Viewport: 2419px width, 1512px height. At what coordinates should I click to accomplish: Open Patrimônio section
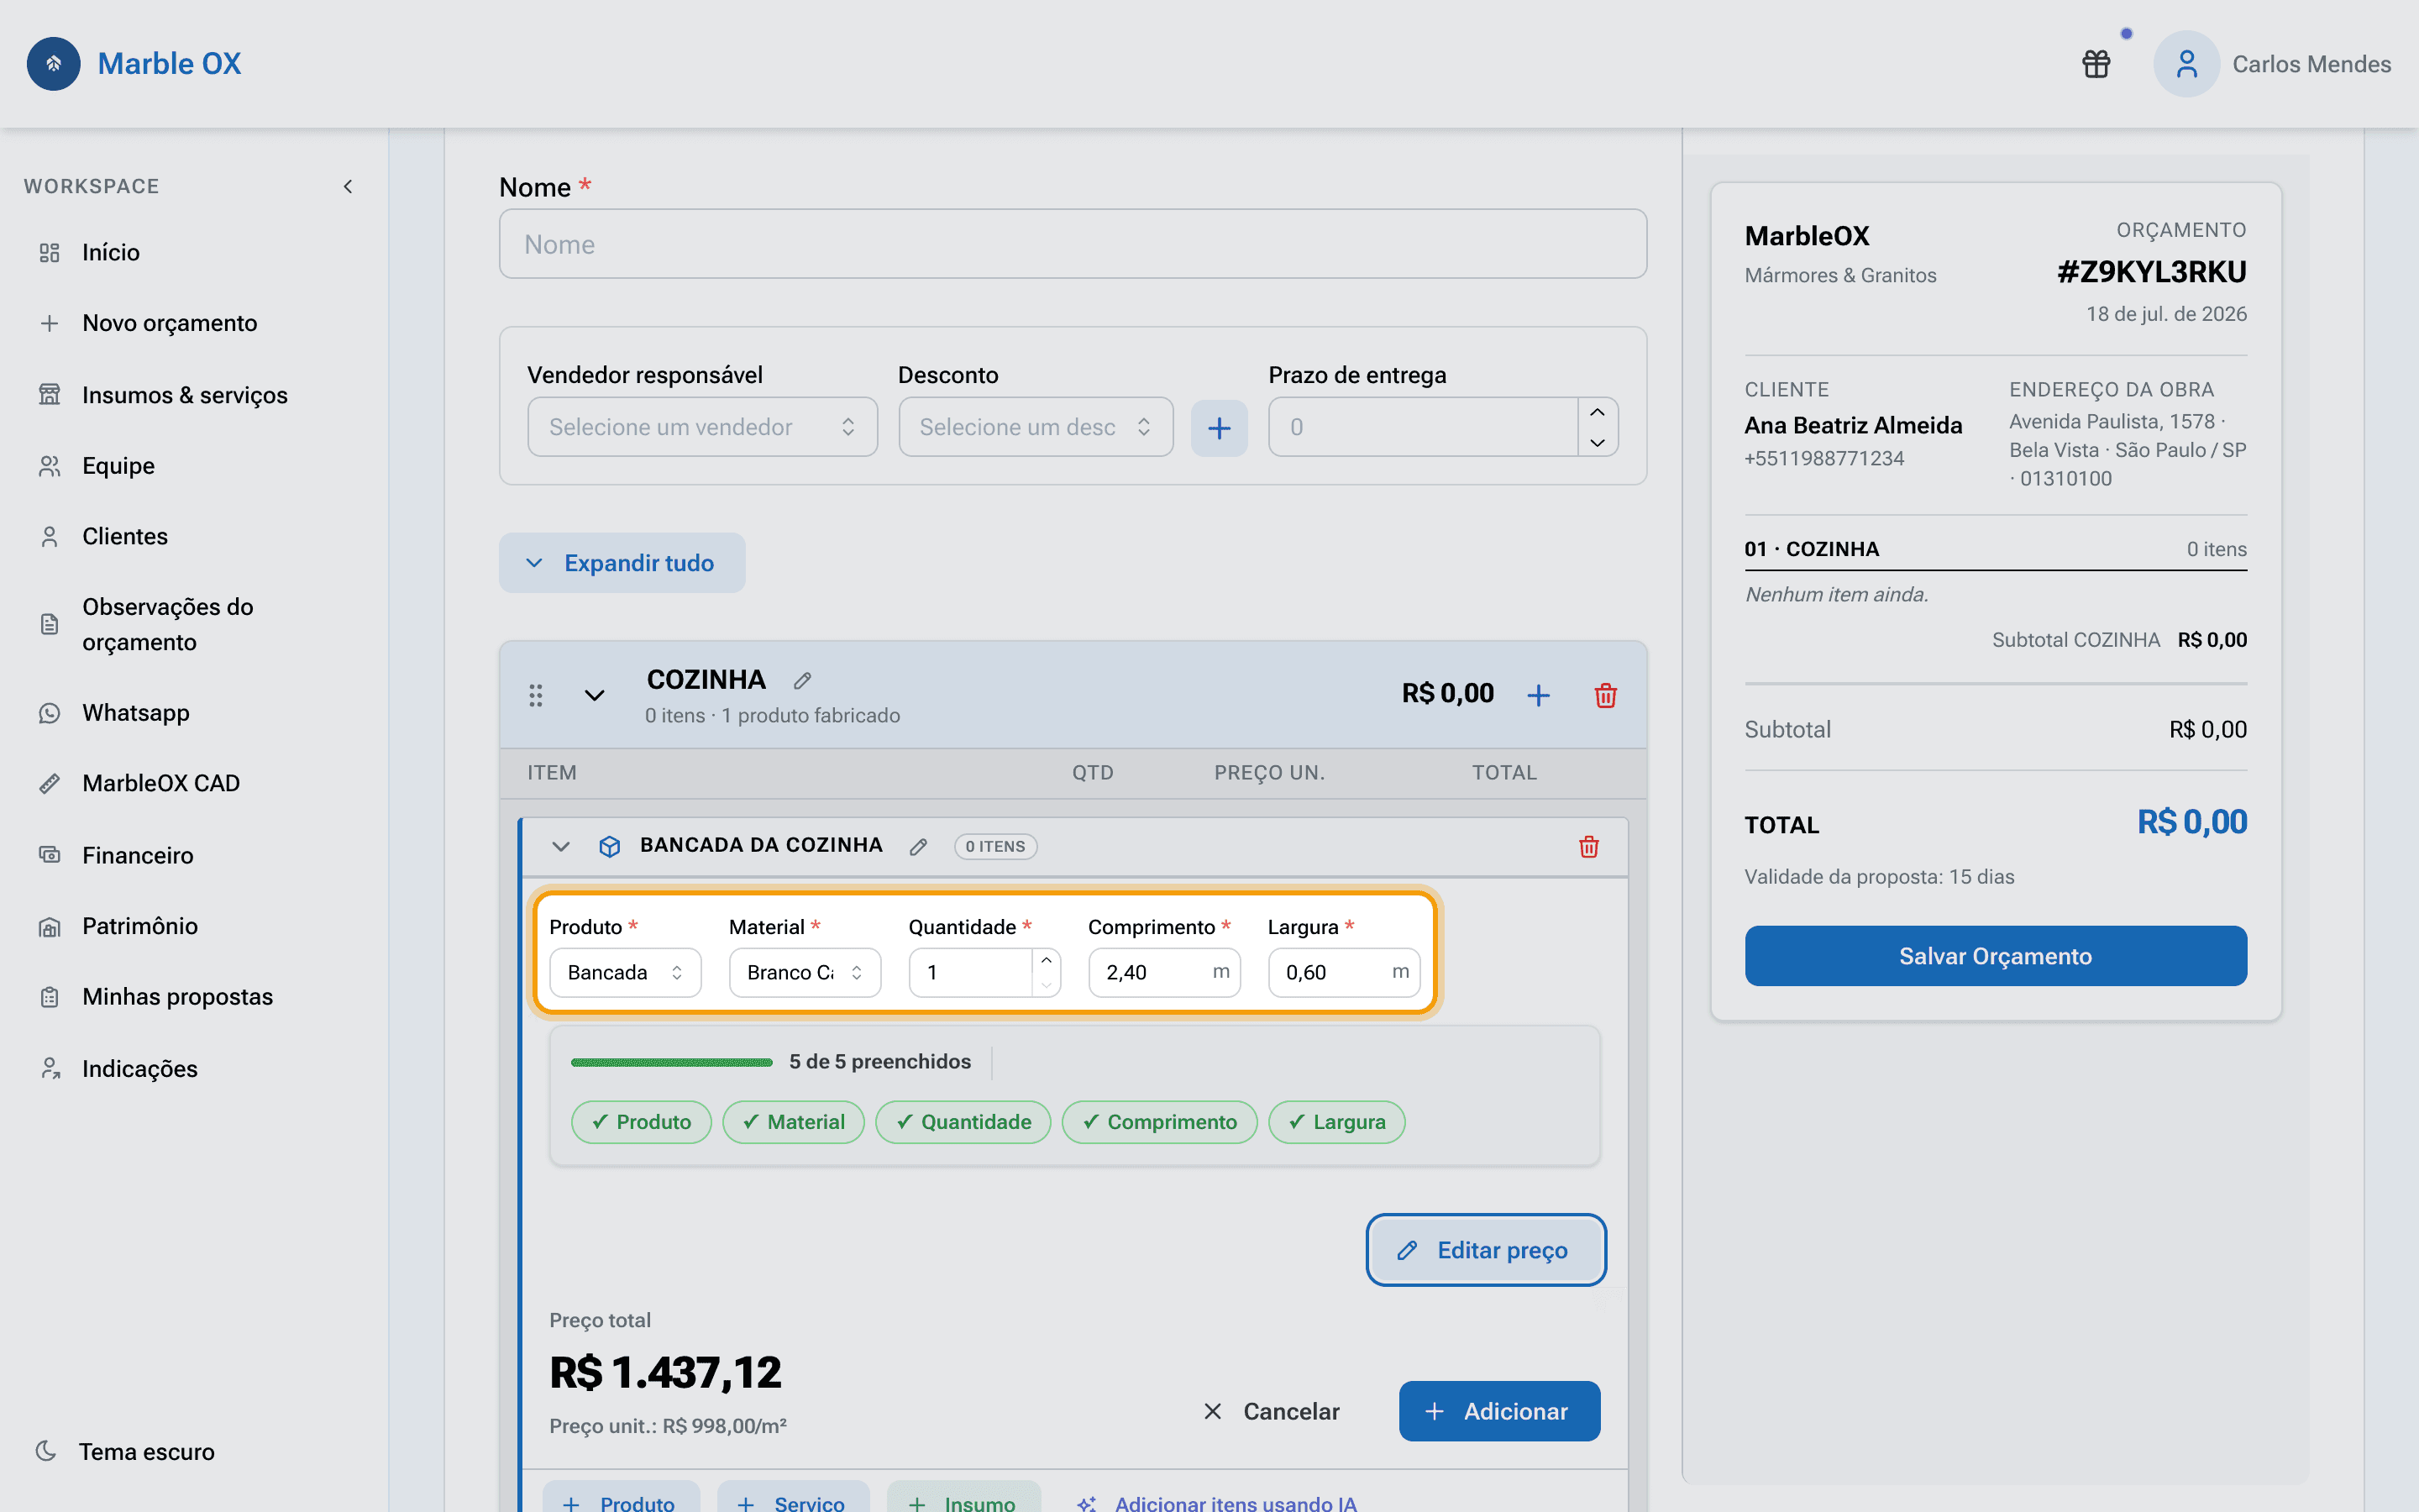click(x=140, y=926)
